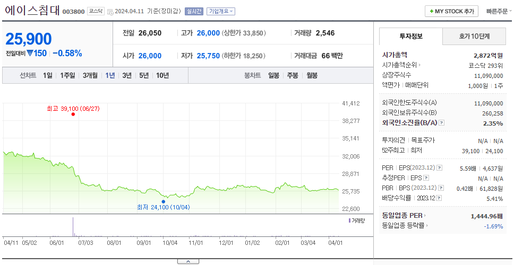The height and width of the screenshot is (265, 514).
Task: Select 1주일 line chart period
Action: [x=67, y=76]
